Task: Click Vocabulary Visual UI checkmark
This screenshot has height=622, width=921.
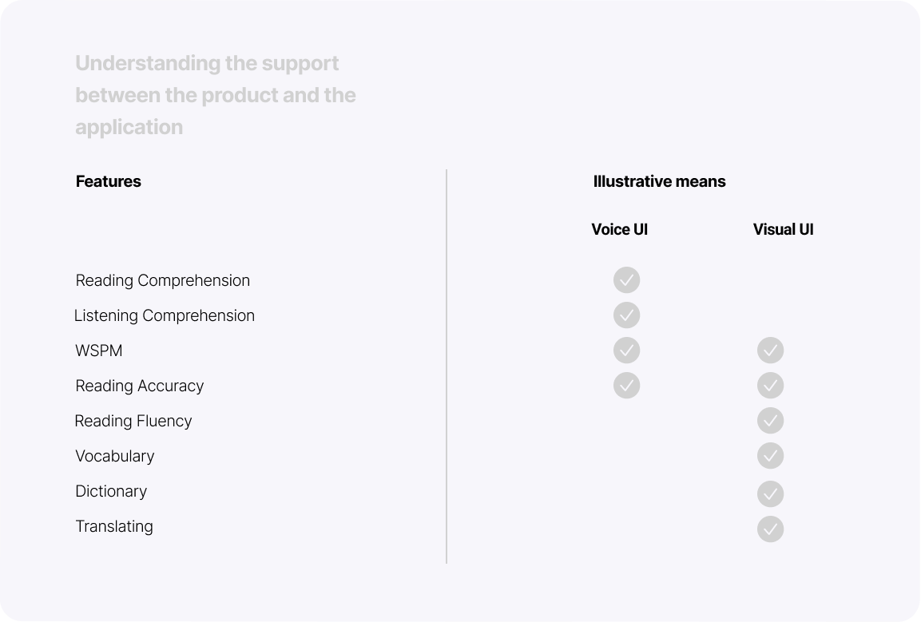Action: point(770,456)
